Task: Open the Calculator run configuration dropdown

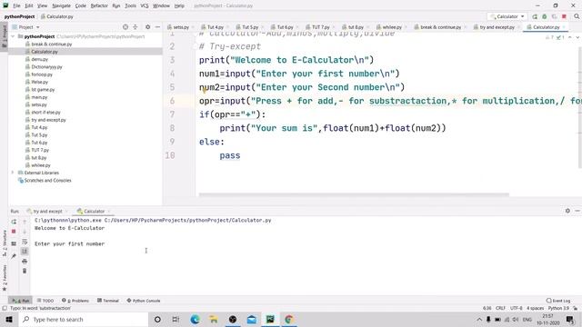Action: click(x=507, y=16)
